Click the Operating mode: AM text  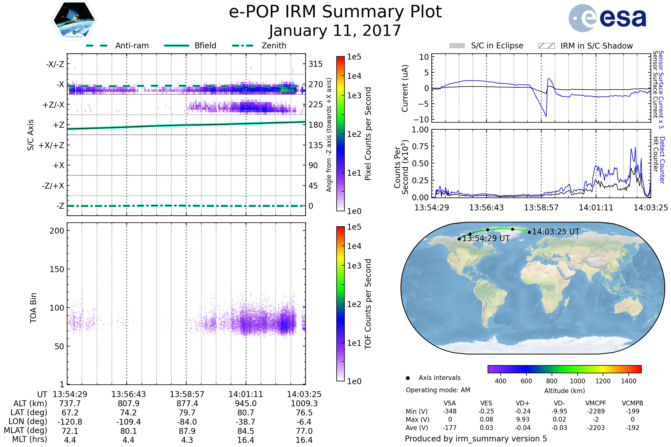438,390
